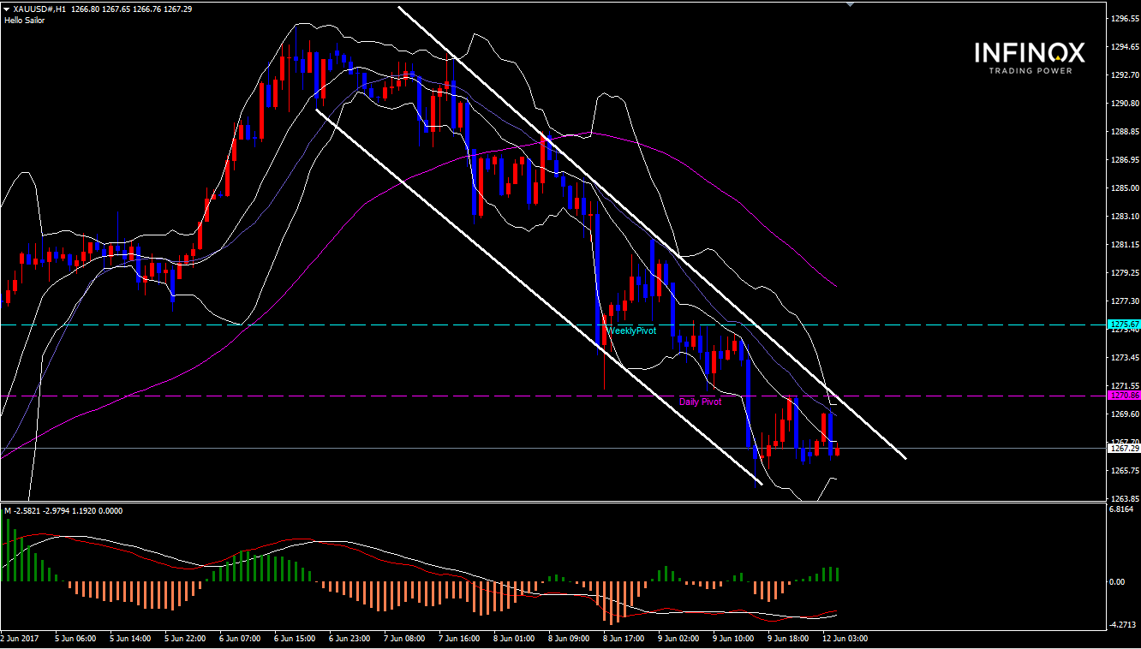Click the 1292.70 price axis label

(x=1123, y=74)
